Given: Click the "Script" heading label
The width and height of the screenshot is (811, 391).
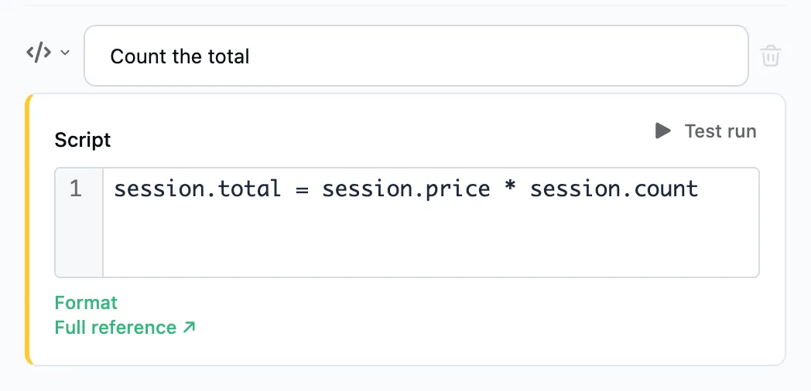Looking at the screenshot, I should [x=83, y=140].
